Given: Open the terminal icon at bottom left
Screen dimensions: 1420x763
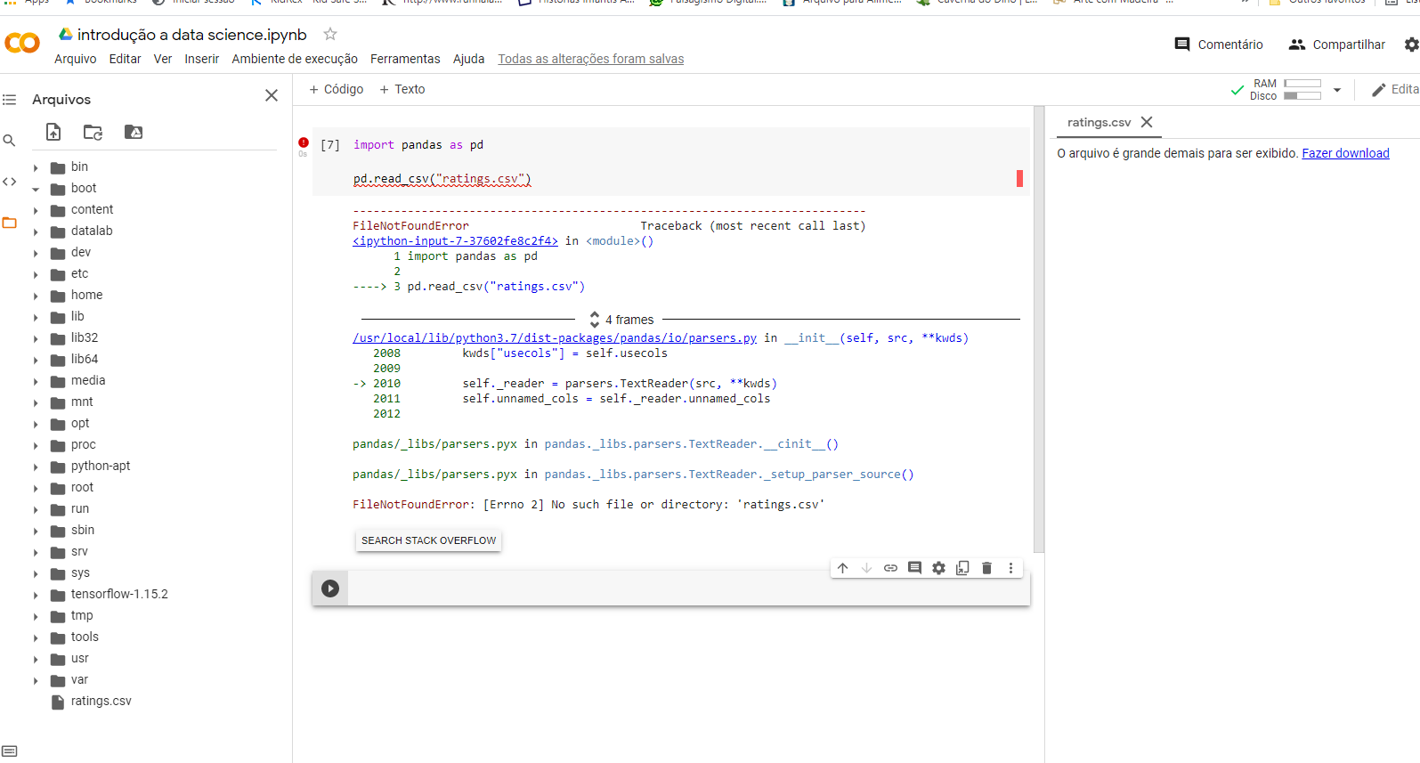Looking at the screenshot, I should (10, 751).
